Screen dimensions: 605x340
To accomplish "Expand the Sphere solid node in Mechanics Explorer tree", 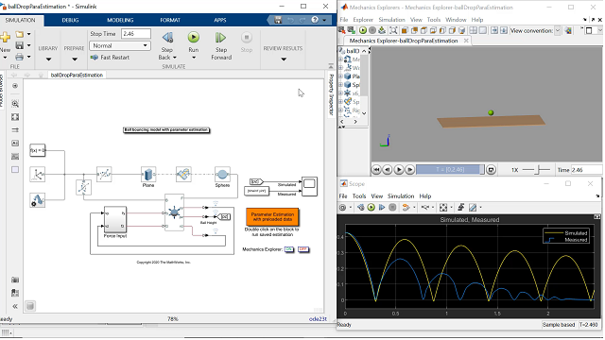I will (x=340, y=84).
